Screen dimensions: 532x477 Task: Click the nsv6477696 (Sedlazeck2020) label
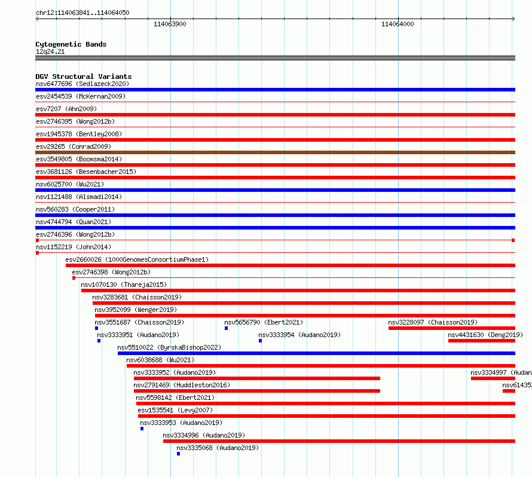coord(82,84)
